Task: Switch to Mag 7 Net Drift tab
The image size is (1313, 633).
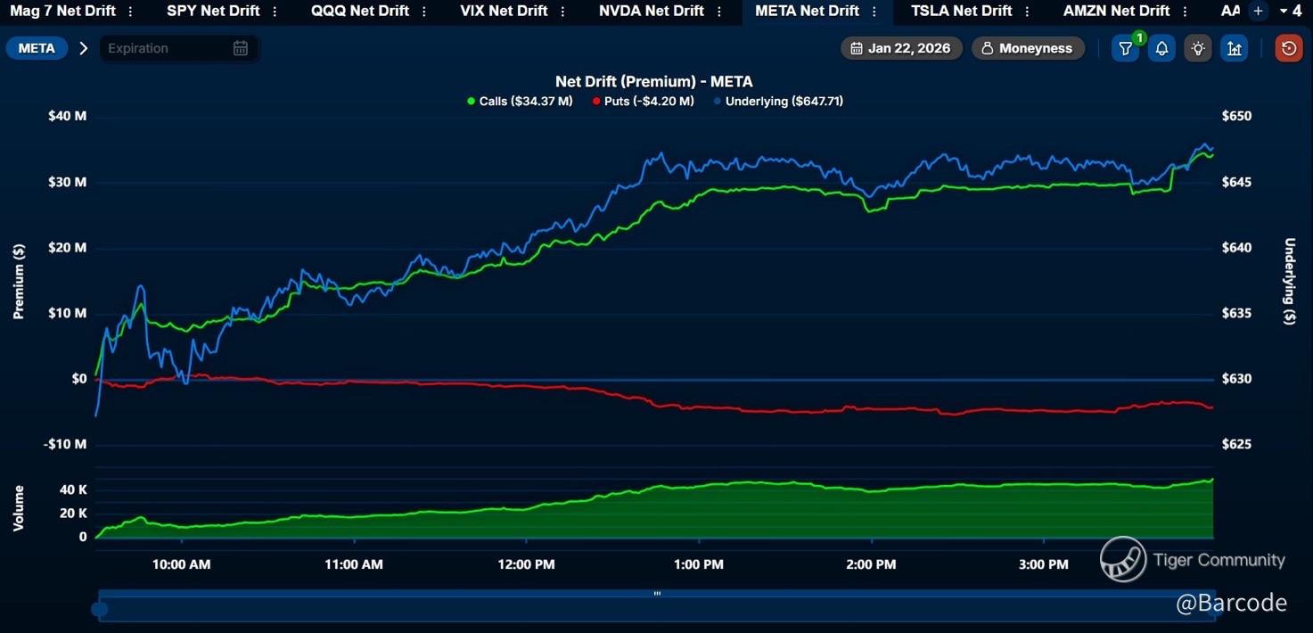Action: pos(62,11)
